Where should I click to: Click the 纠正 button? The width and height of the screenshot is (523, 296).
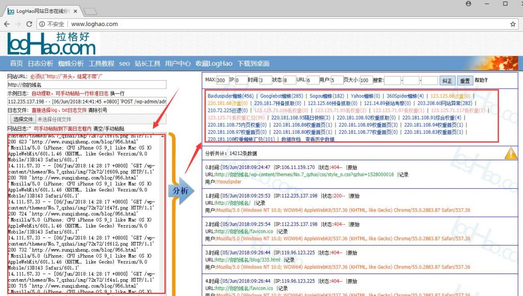447,81
